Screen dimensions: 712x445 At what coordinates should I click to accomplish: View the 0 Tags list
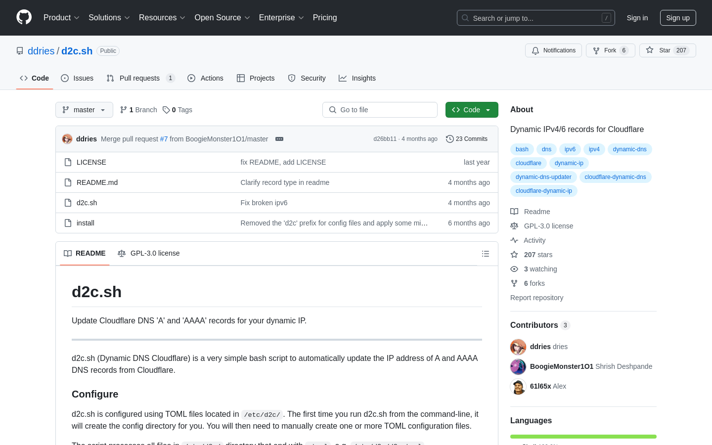click(178, 110)
